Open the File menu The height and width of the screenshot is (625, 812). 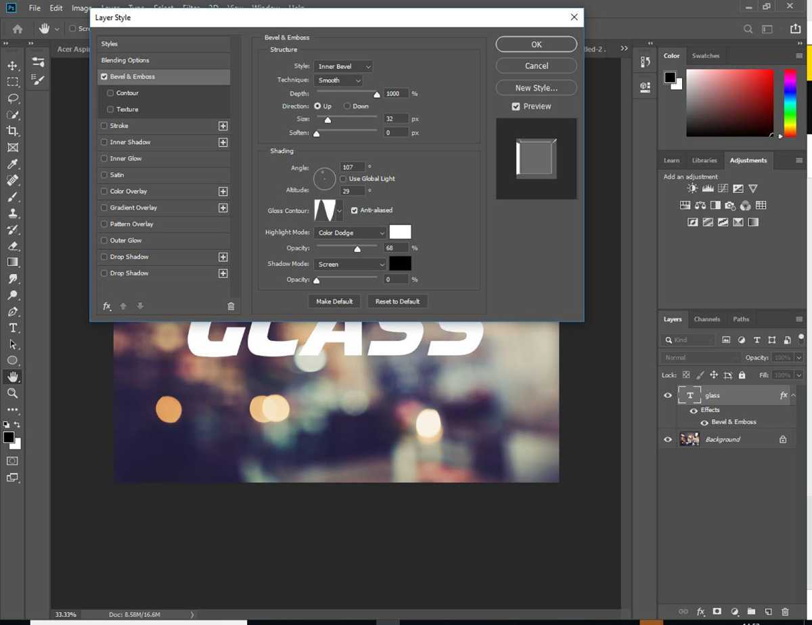coord(35,8)
